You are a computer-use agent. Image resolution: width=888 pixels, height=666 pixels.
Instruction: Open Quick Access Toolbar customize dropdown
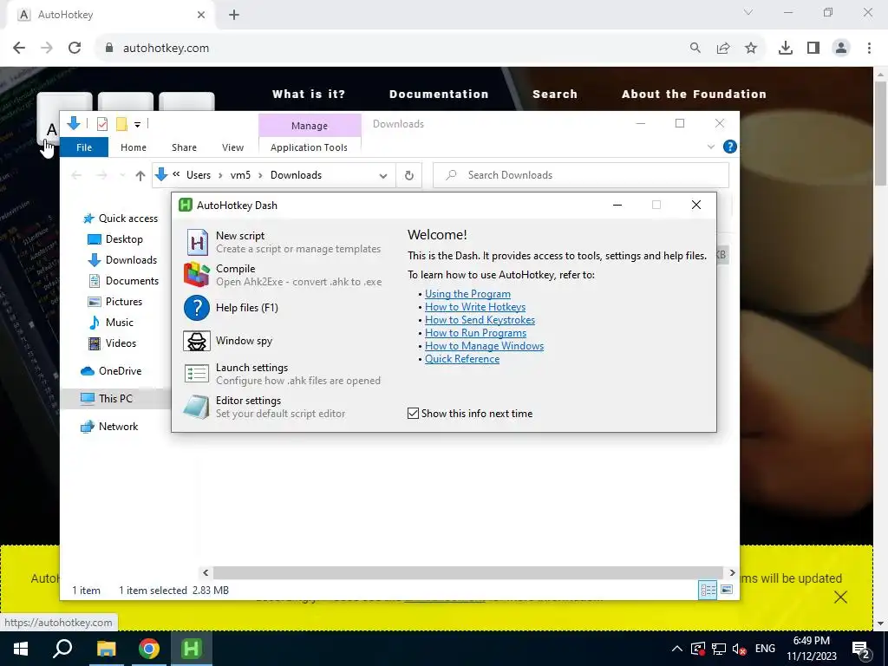137,124
